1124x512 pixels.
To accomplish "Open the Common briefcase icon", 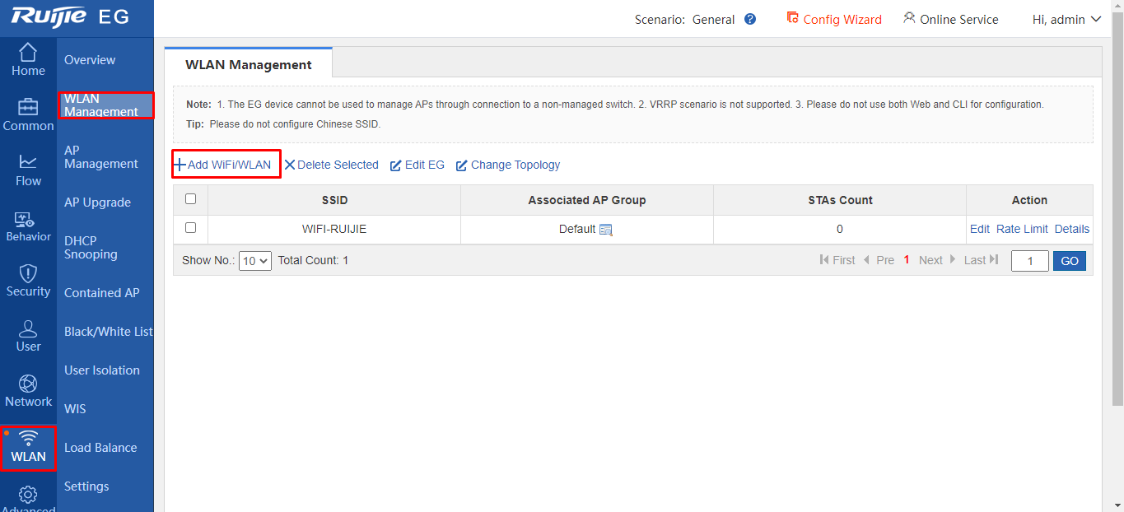I will tap(28, 108).
